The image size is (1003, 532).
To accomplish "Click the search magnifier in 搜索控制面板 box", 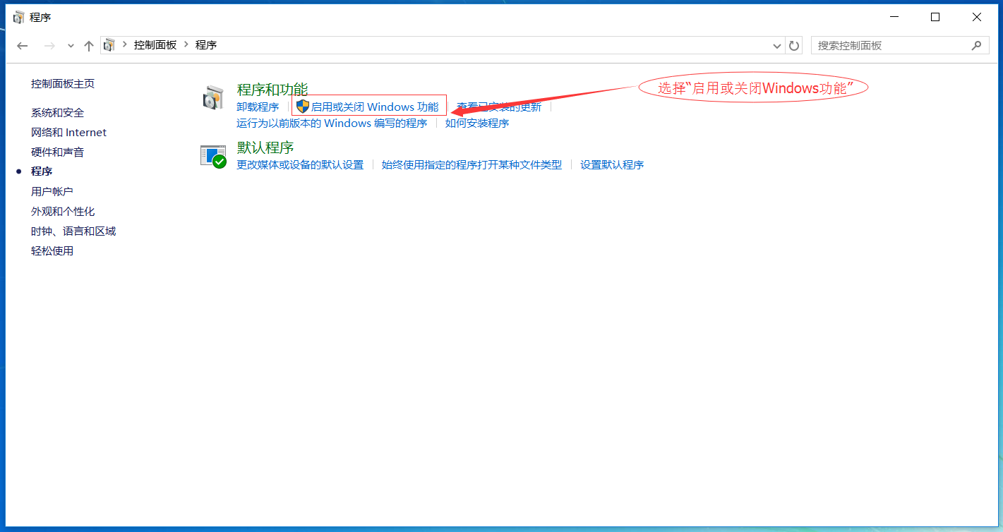I will (x=978, y=44).
